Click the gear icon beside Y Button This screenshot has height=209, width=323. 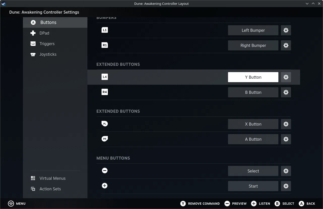(x=286, y=77)
